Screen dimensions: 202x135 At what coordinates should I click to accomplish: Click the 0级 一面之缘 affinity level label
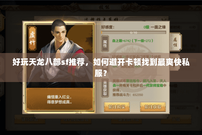click(x=155, y=27)
